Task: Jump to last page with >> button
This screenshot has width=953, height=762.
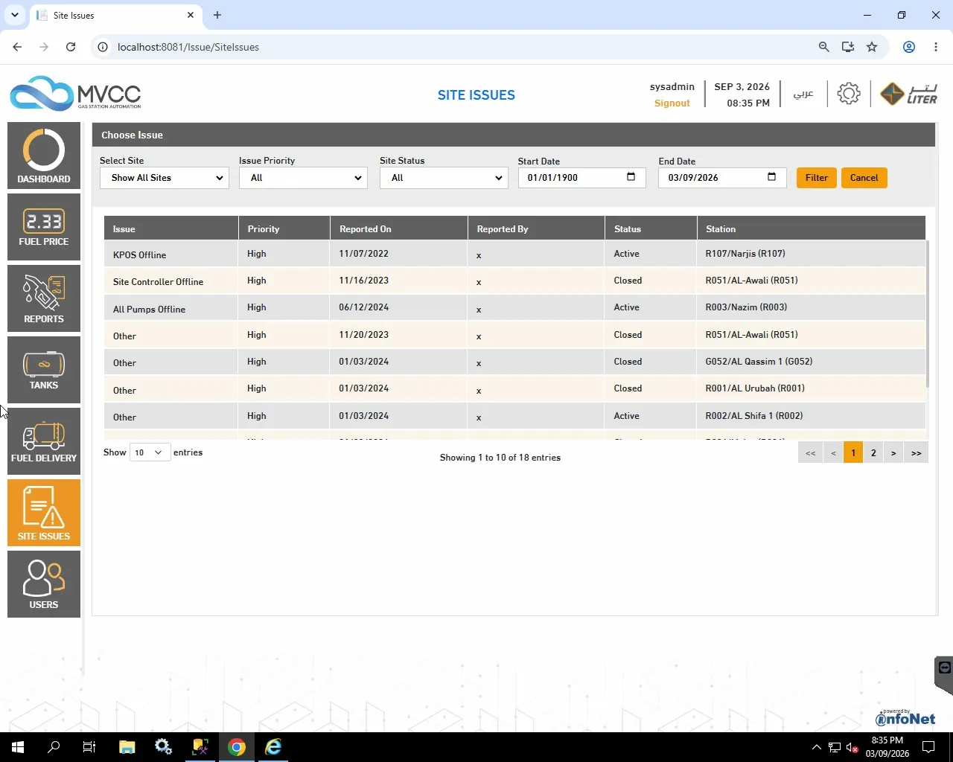Action: click(917, 452)
